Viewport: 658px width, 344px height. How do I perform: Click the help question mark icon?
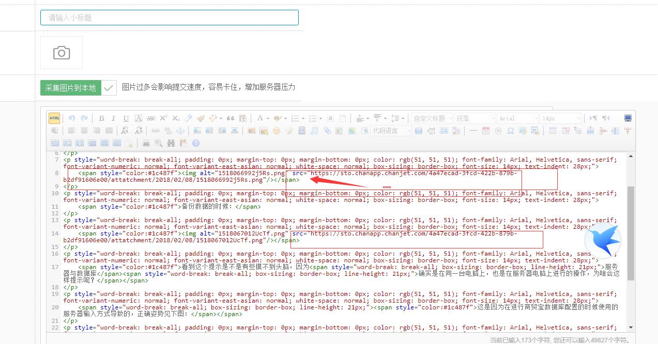pyautogui.click(x=196, y=143)
